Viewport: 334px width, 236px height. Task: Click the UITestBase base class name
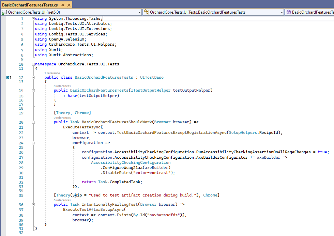(x=152, y=77)
